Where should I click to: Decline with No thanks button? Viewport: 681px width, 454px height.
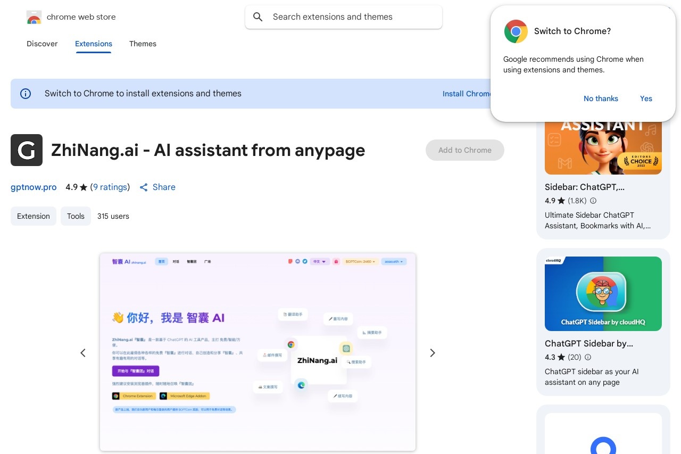point(601,98)
